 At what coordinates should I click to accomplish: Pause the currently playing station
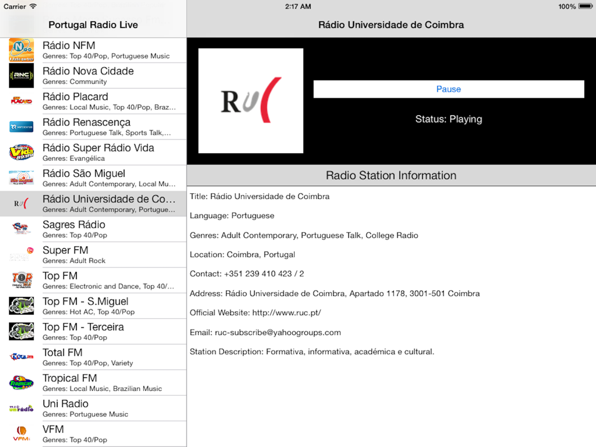click(449, 89)
